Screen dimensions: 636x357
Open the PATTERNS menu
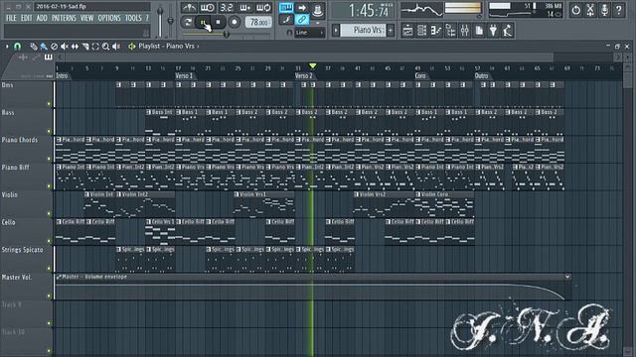click(x=64, y=18)
